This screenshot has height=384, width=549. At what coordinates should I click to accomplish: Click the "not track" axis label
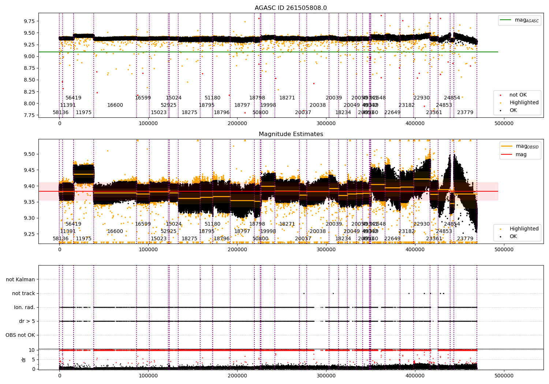tap(23, 293)
